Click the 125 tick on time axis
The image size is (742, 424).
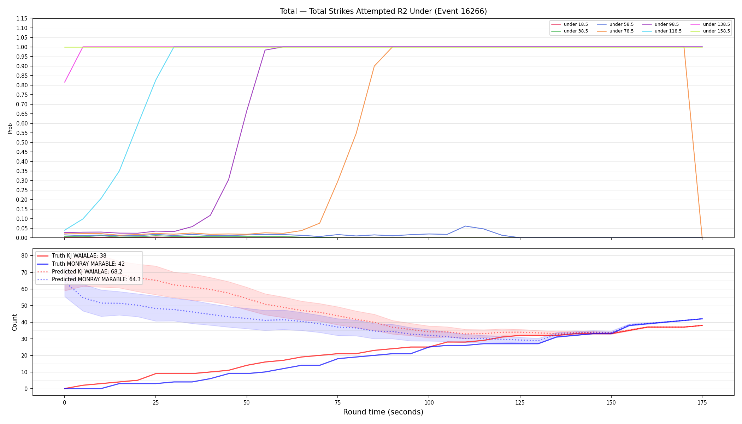pos(520,402)
